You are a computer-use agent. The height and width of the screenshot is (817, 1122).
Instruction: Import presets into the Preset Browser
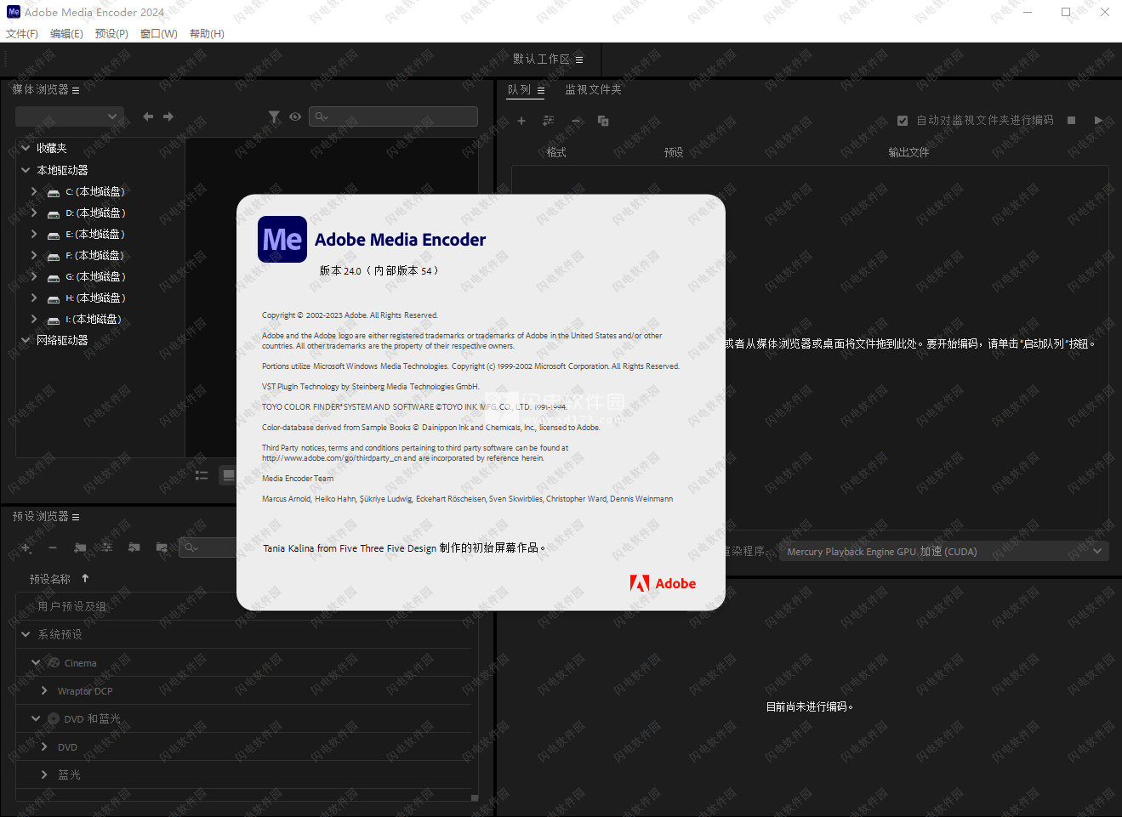[134, 548]
